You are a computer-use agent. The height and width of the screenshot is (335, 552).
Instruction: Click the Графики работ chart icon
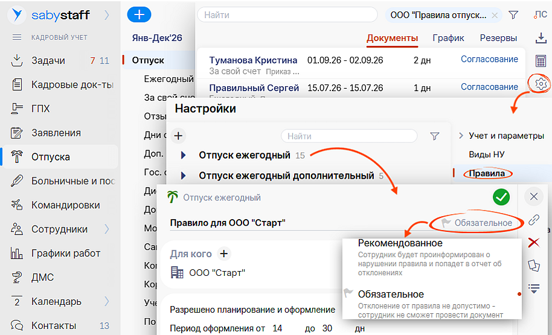click(17, 254)
